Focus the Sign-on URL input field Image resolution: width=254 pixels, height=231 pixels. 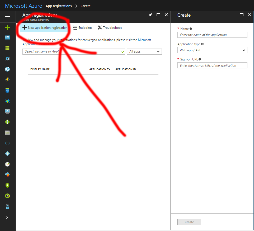(x=212, y=65)
